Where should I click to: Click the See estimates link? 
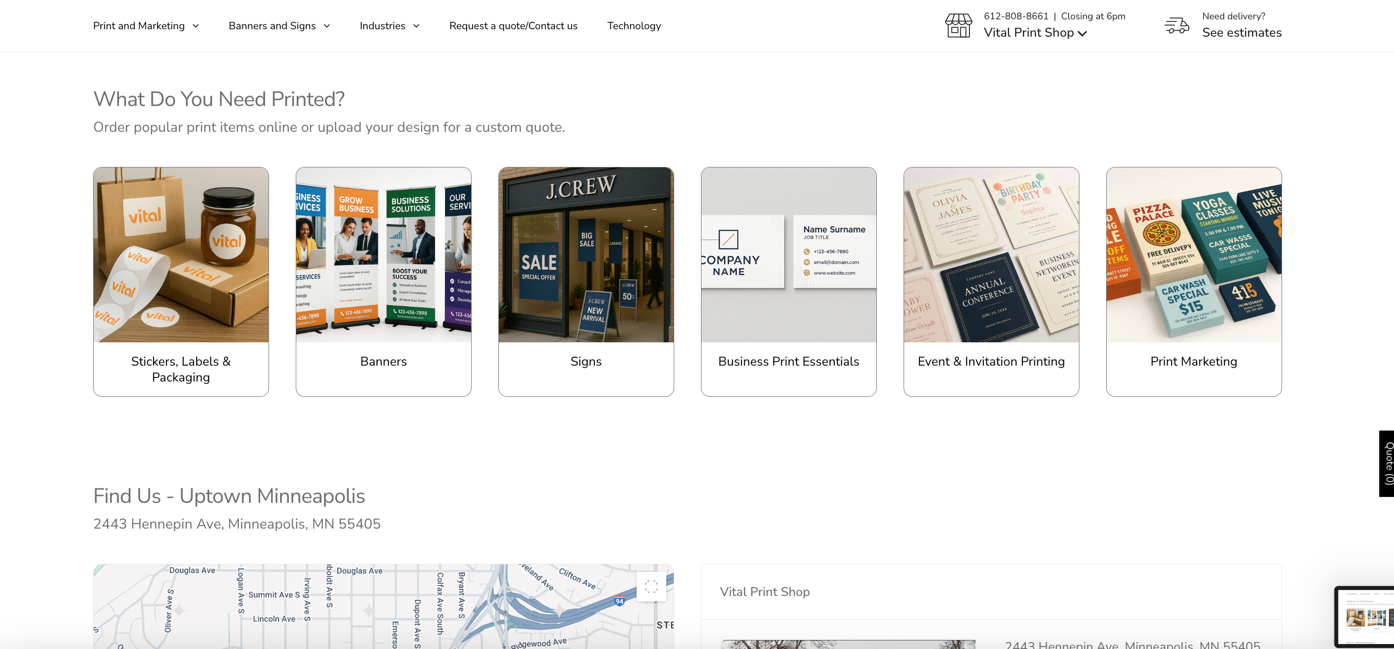pos(1241,33)
